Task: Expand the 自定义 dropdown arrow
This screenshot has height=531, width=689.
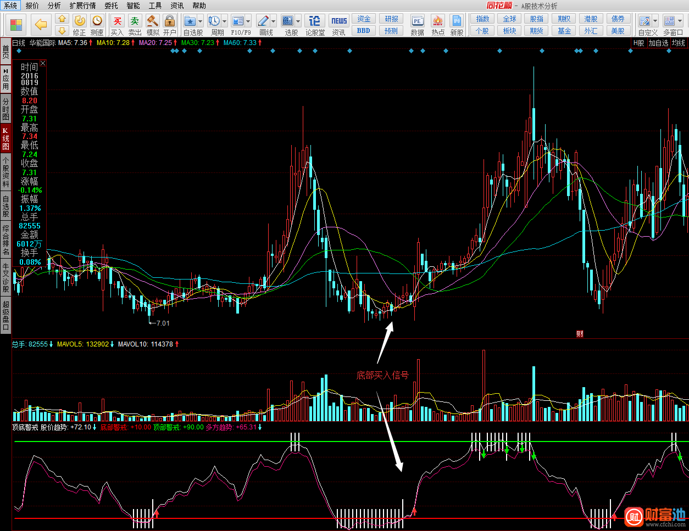Action: 655,21
